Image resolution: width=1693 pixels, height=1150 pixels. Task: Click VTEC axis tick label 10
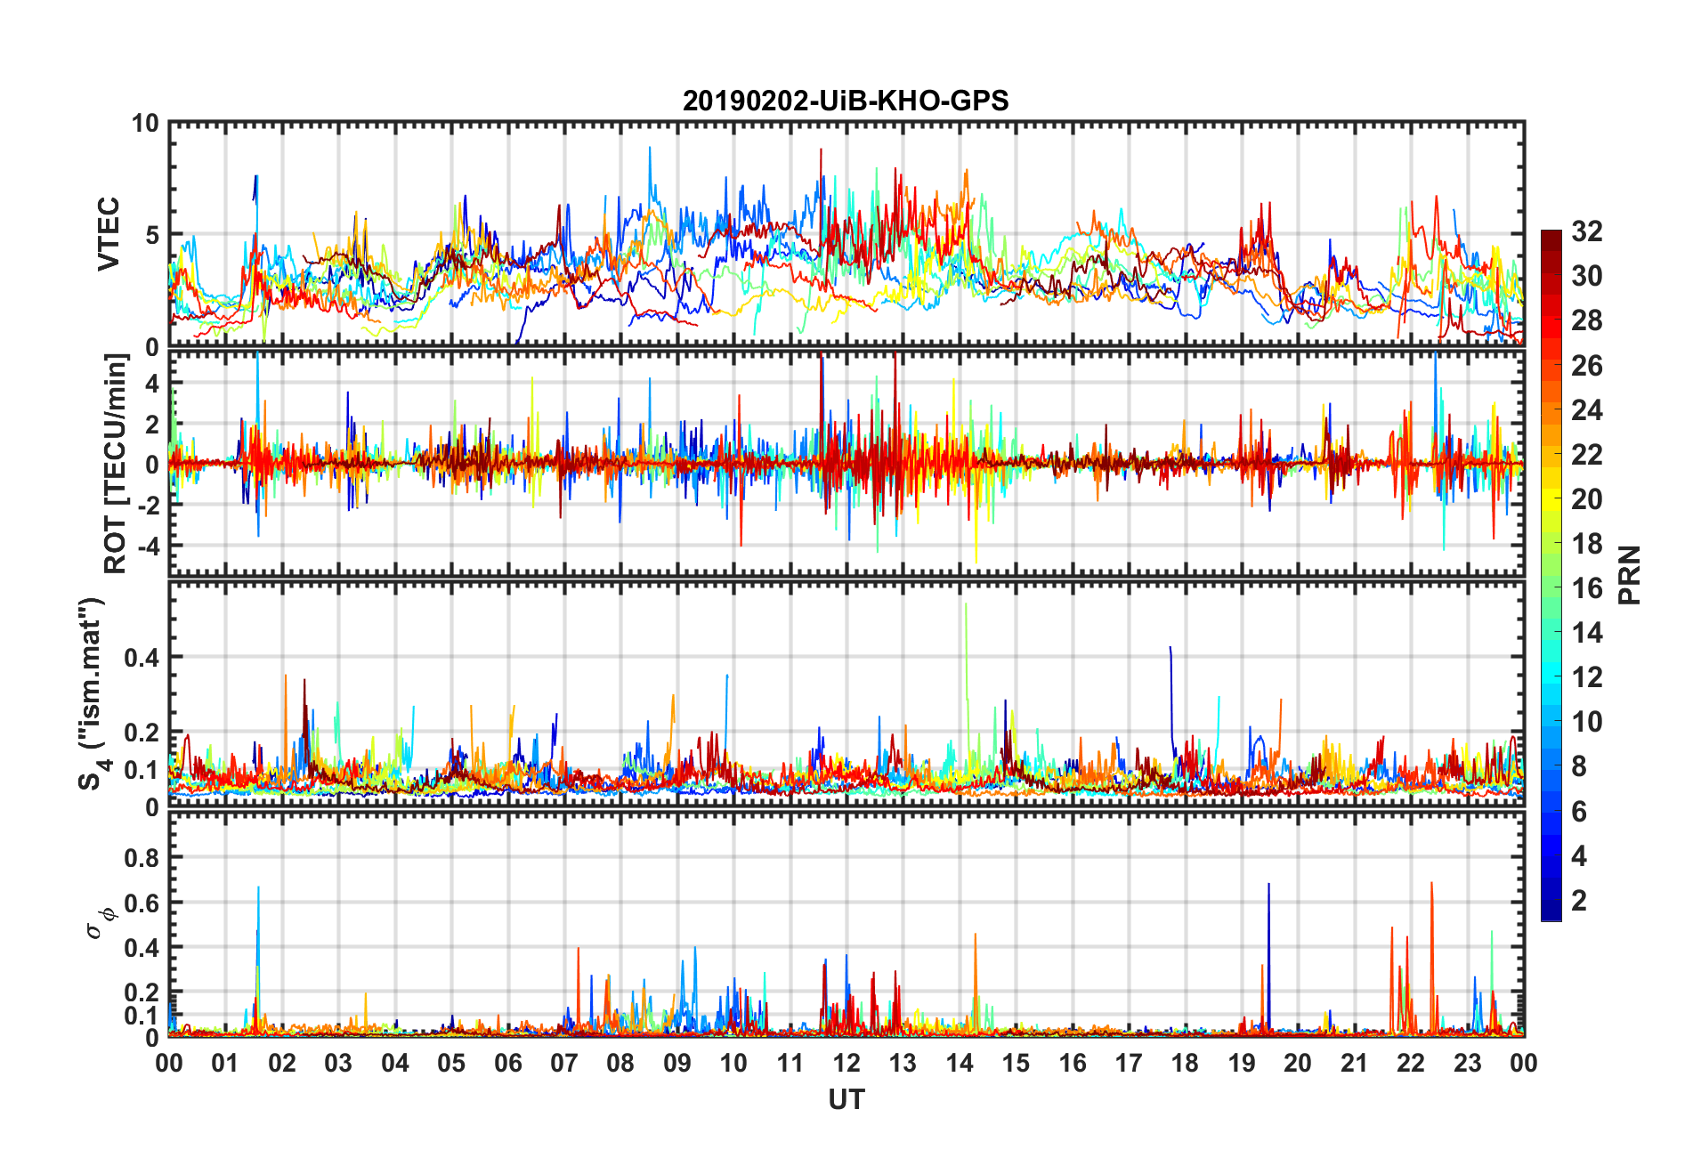(x=145, y=124)
